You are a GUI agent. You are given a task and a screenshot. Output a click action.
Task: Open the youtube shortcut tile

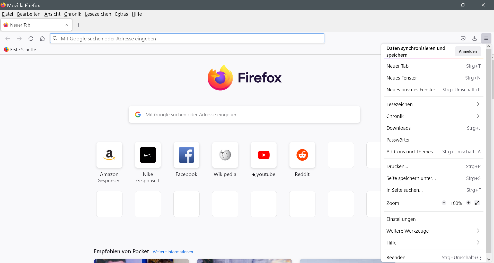coord(264,155)
